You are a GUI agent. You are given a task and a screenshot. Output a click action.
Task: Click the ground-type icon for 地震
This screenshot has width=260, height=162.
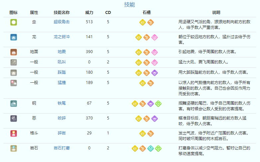(x=14, y=52)
